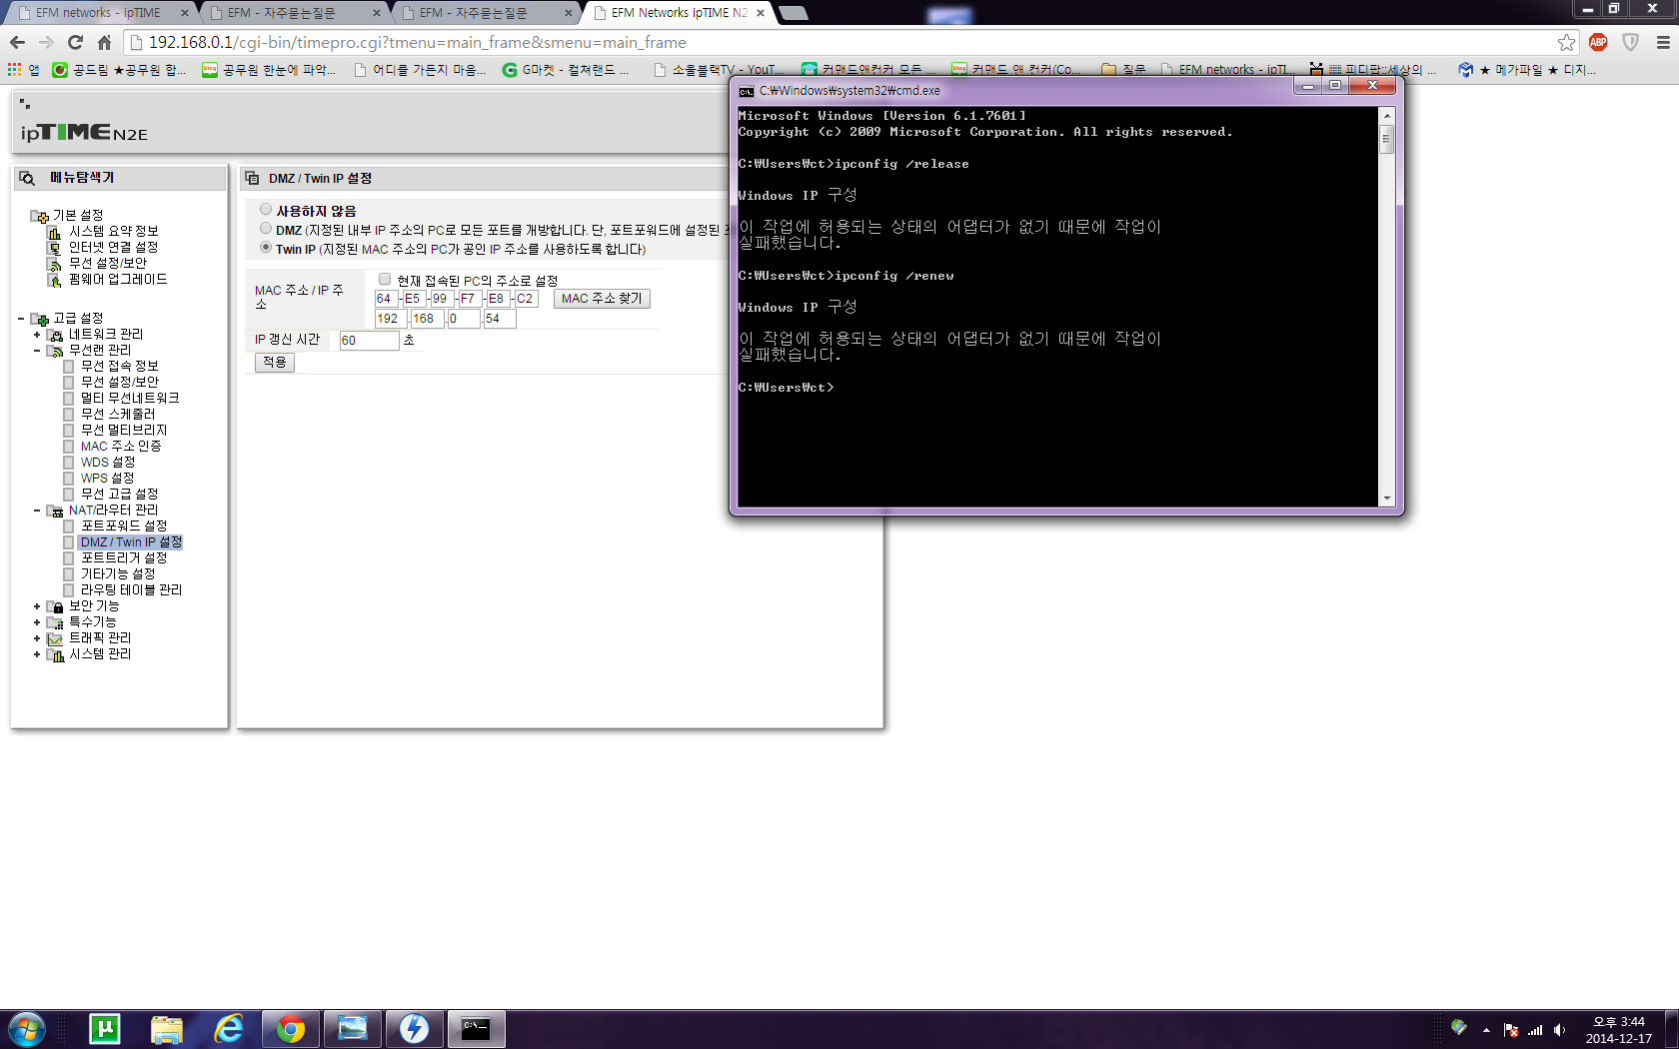Open the 시스템 요약 정보 icon
1679x1049 pixels.
55,232
